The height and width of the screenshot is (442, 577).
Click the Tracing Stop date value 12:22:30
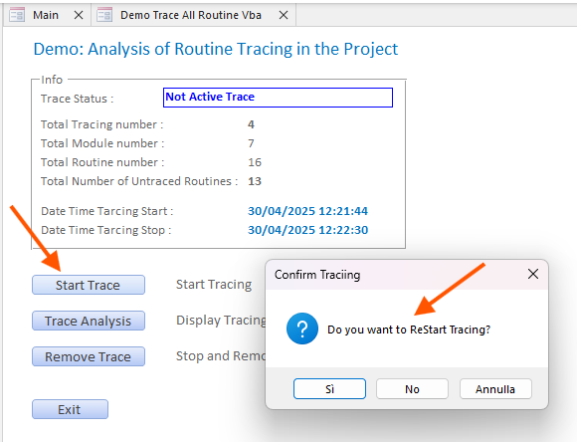[x=307, y=230]
